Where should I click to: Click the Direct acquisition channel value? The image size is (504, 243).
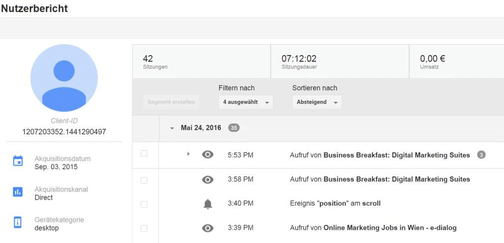click(43, 198)
